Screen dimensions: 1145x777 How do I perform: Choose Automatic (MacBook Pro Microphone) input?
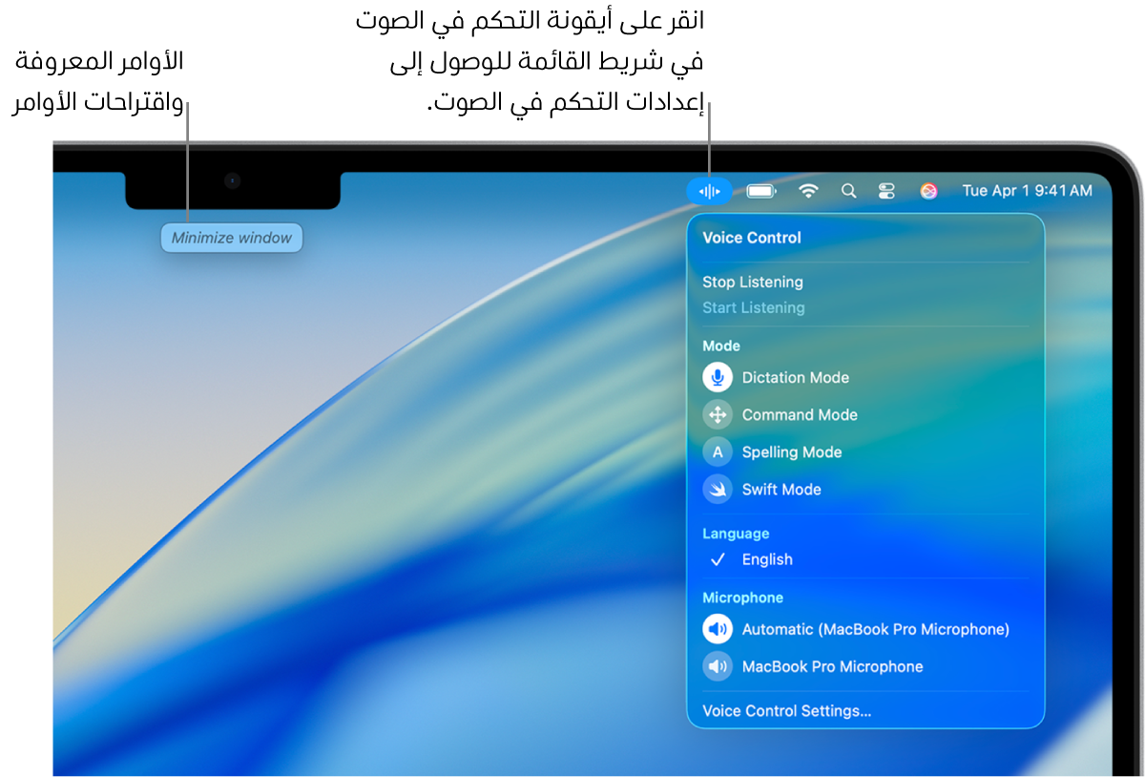876,629
